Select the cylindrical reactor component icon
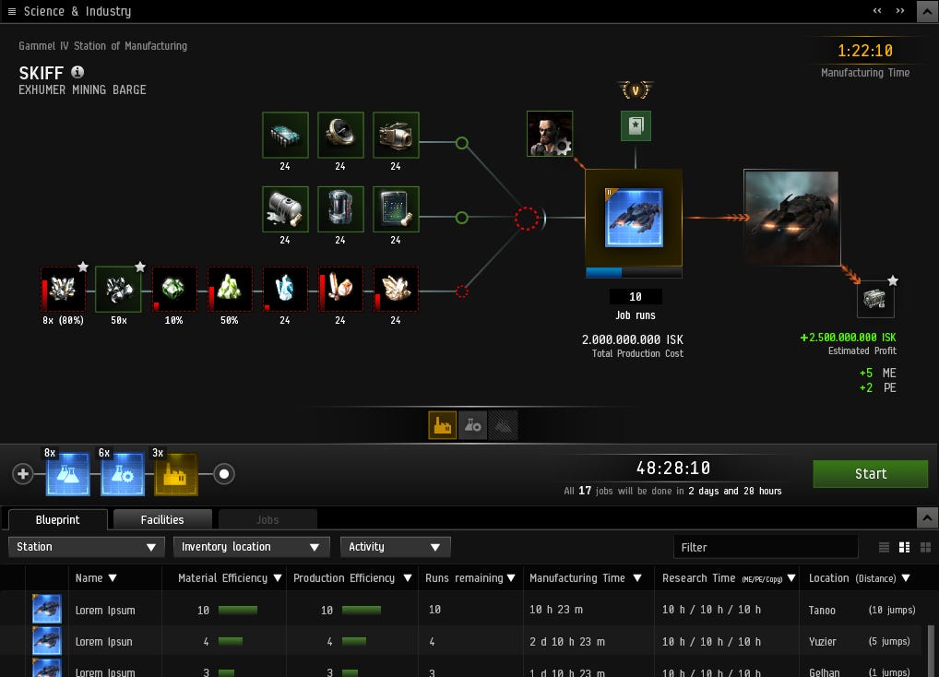Viewport: 939px width, 677px height. (x=340, y=208)
